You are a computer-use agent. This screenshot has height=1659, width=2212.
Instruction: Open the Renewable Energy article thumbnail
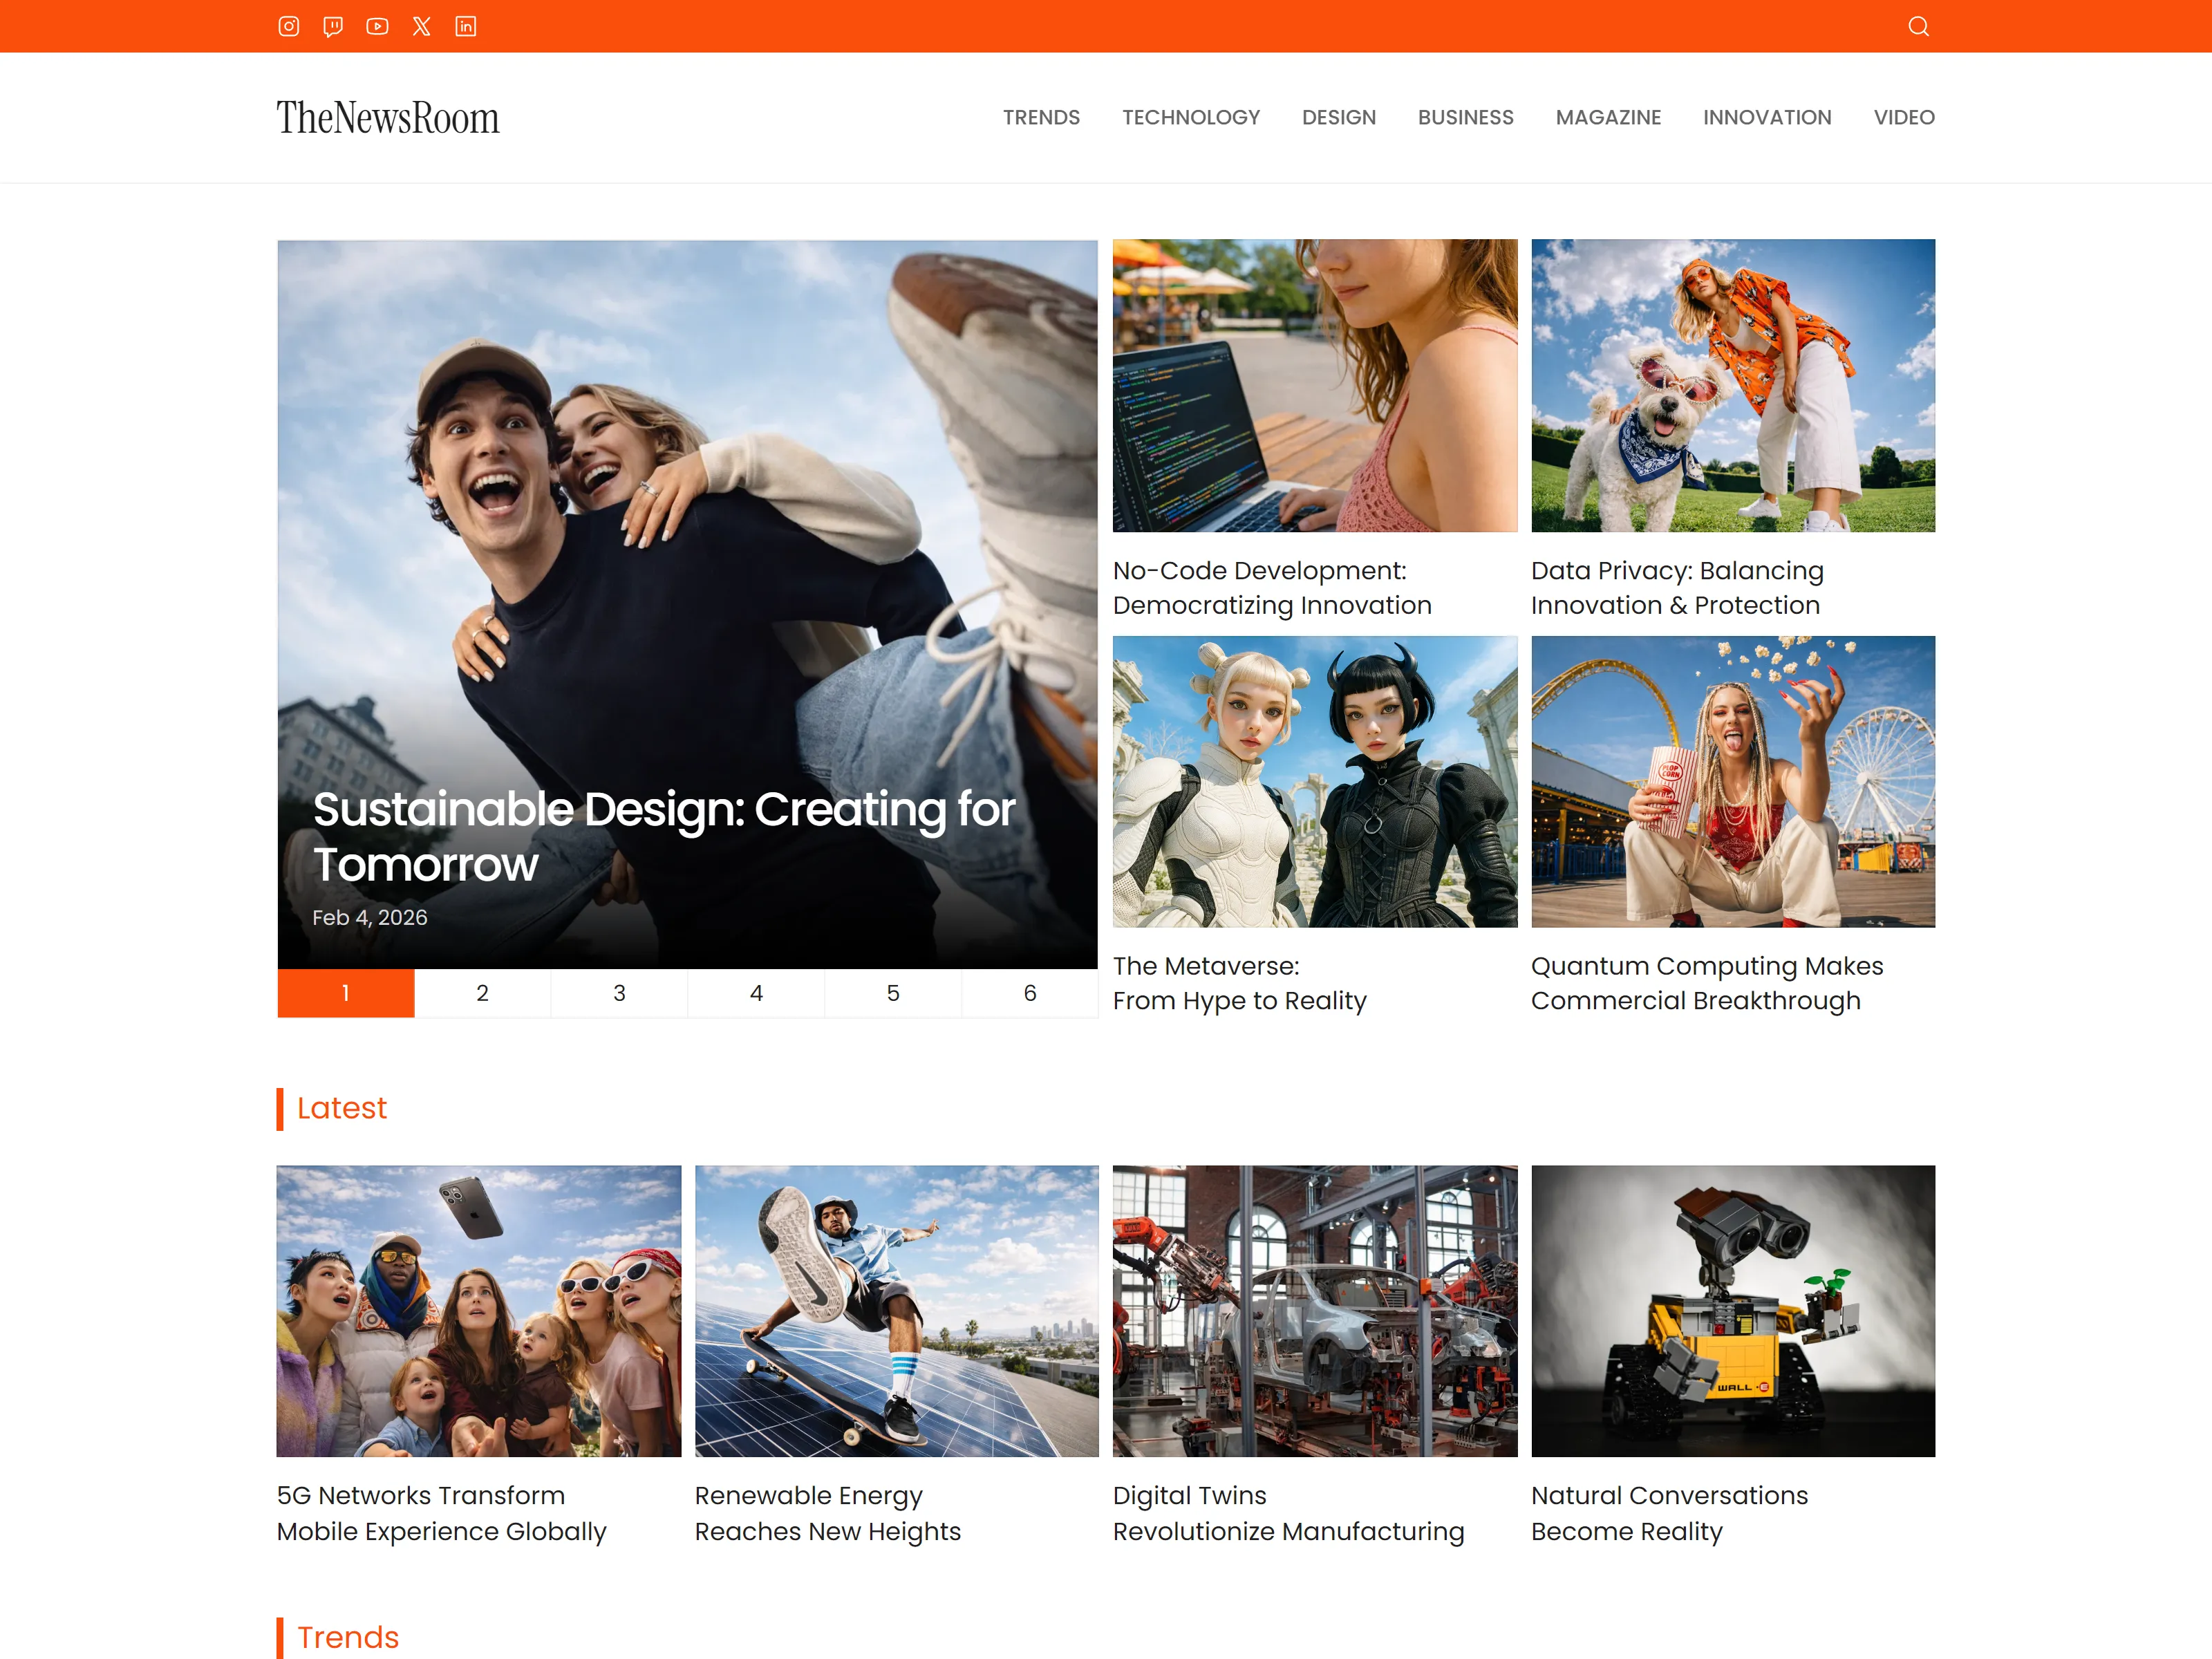coord(897,1311)
